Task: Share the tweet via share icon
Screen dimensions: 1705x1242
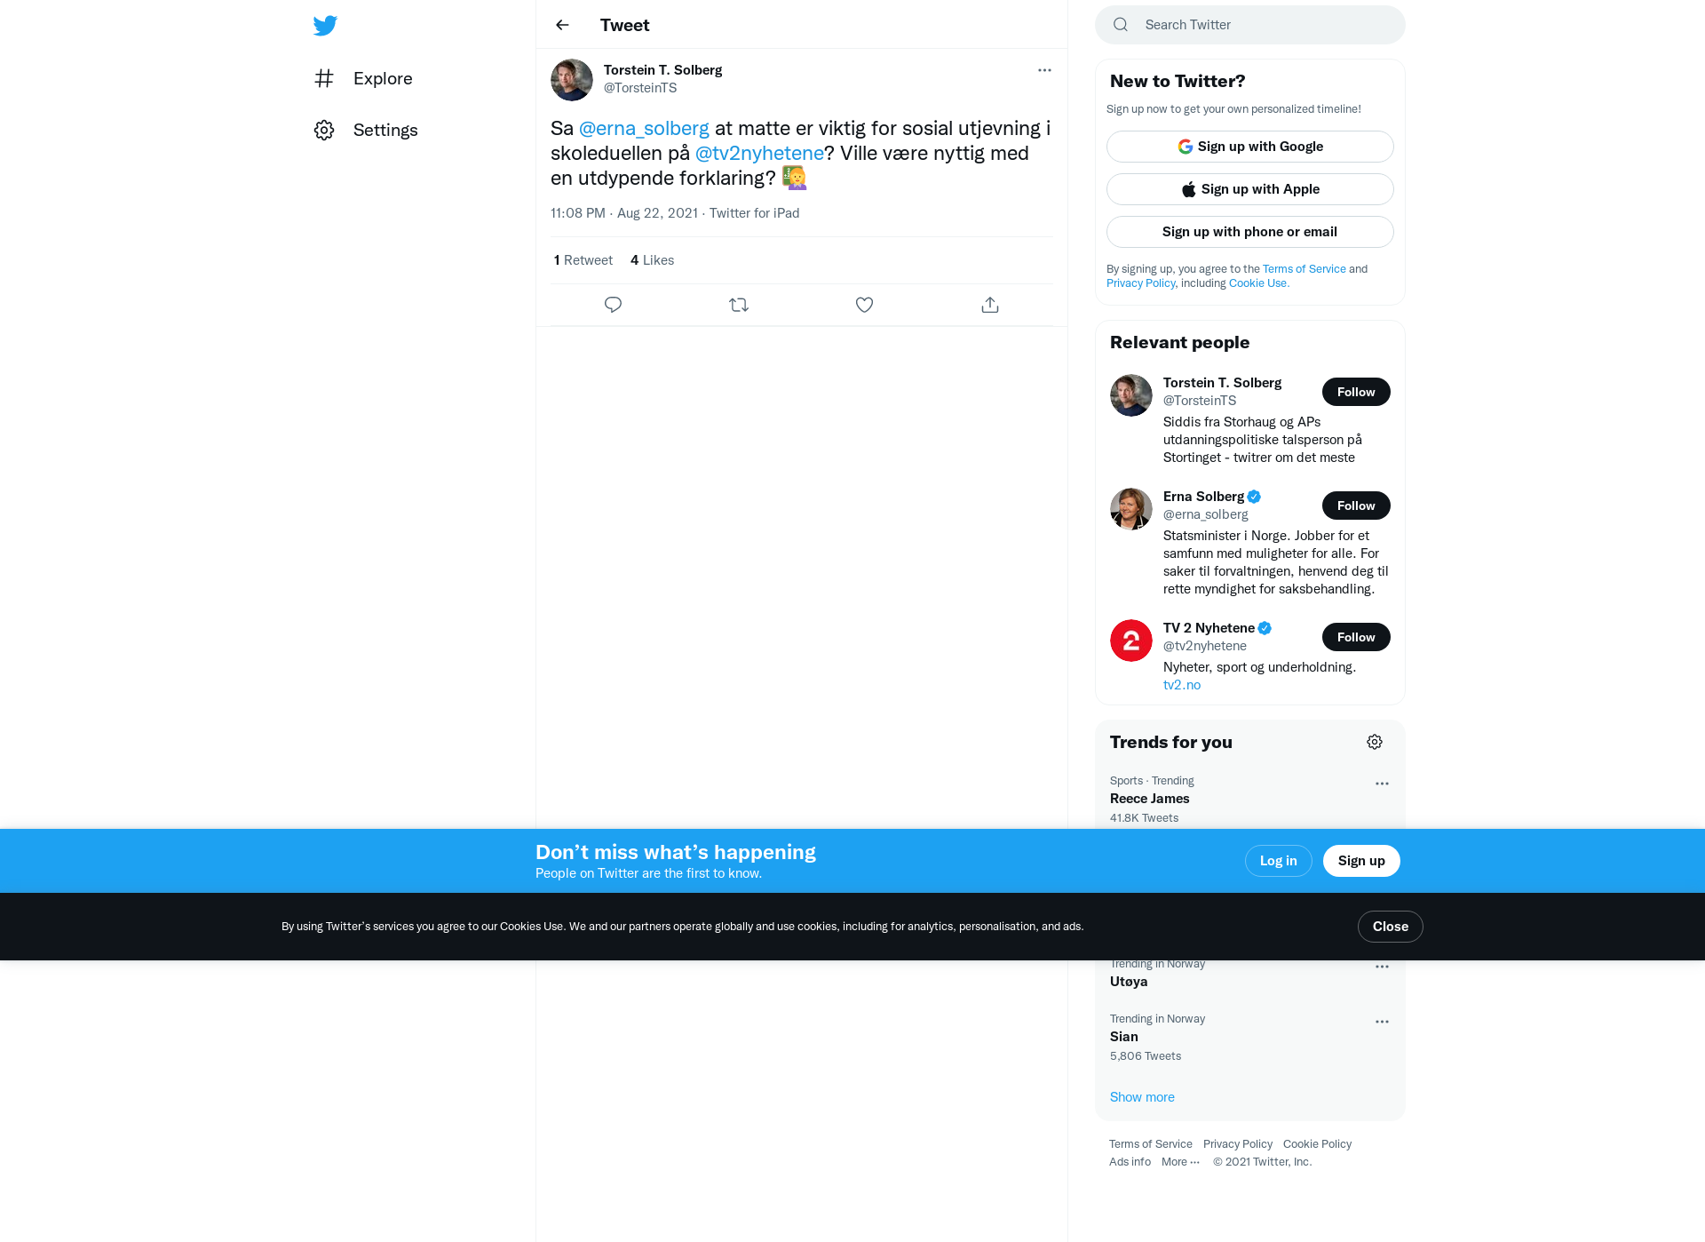Action: tap(990, 305)
